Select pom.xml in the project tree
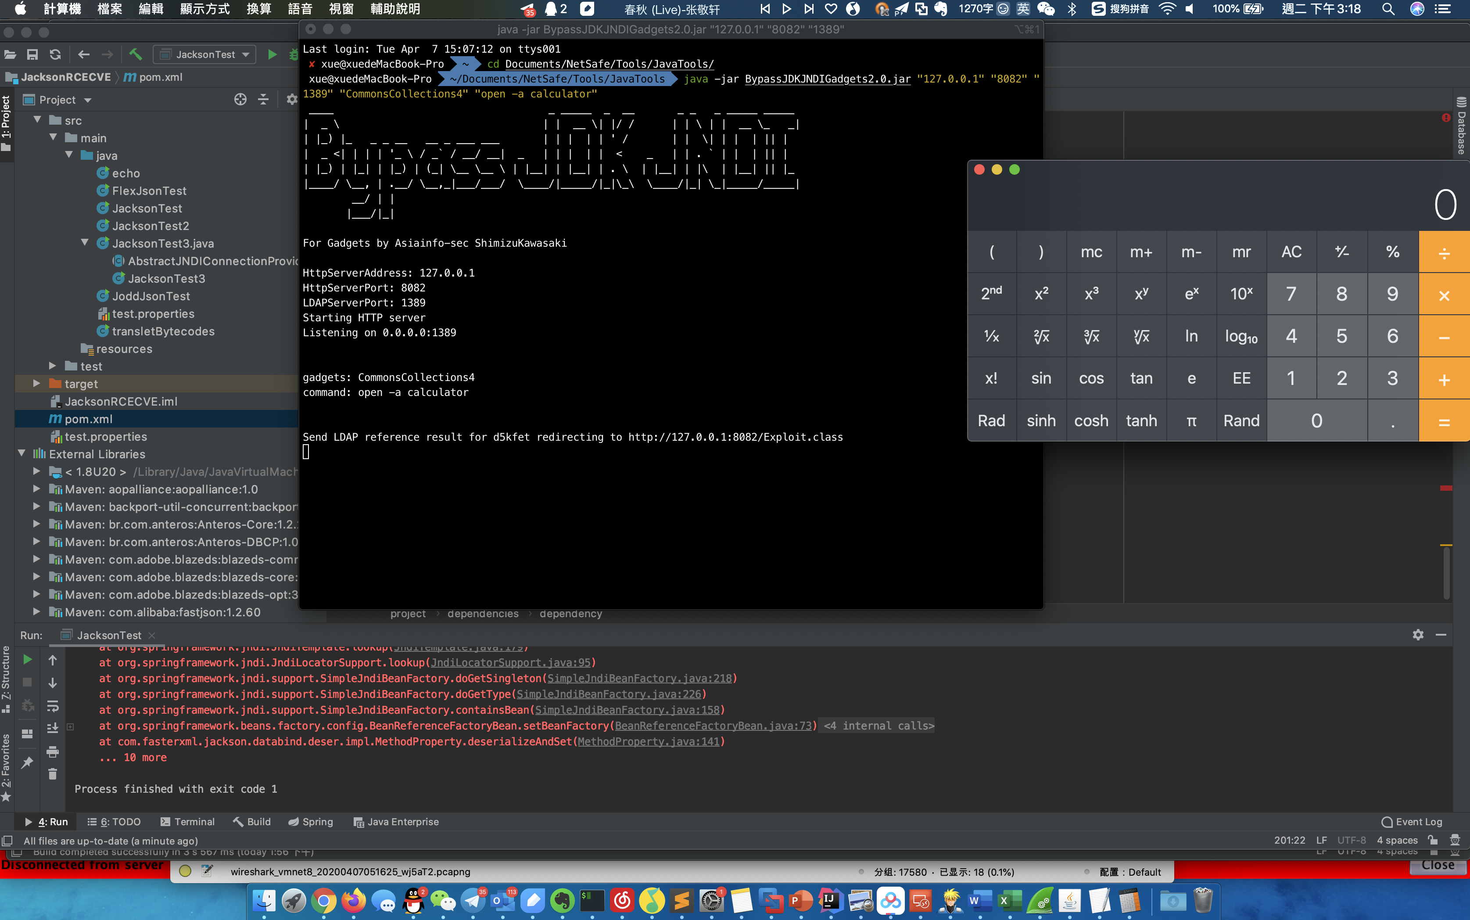1470x920 pixels. [x=88, y=419]
